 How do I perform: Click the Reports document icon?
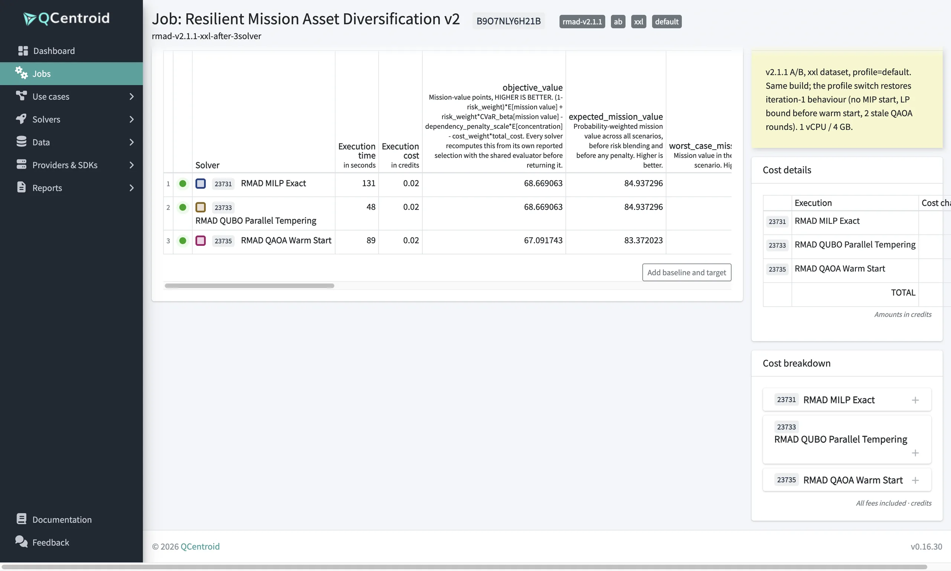coord(22,187)
